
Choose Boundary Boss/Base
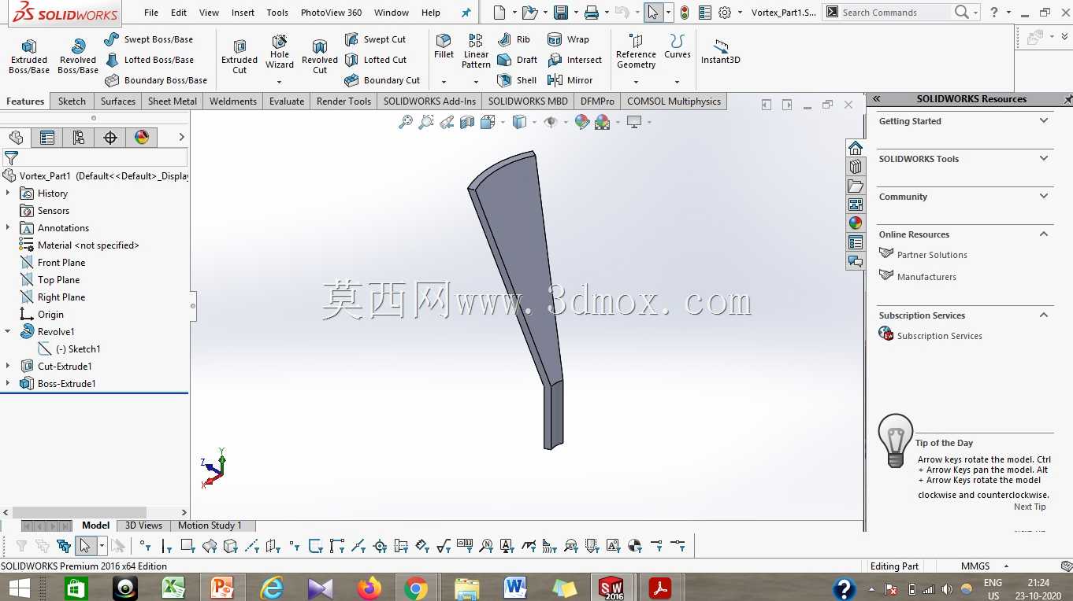(156, 80)
